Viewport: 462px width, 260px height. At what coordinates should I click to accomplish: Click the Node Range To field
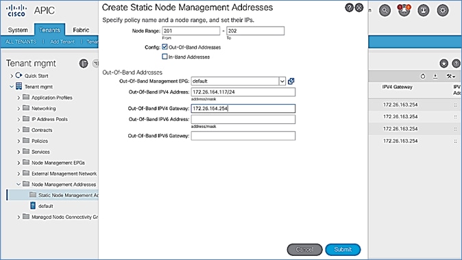click(x=256, y=31)
